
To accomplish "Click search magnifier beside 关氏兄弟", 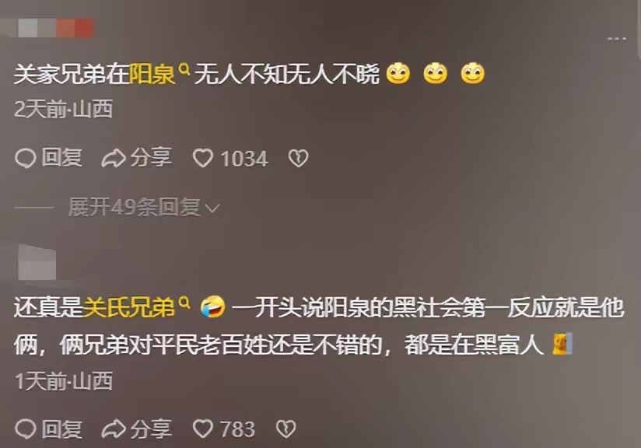I will click(x=185, y=302).
